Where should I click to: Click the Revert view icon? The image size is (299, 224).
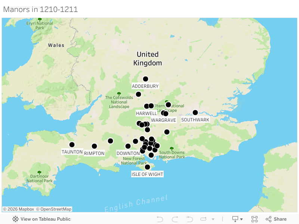click(x=189, y=219)
